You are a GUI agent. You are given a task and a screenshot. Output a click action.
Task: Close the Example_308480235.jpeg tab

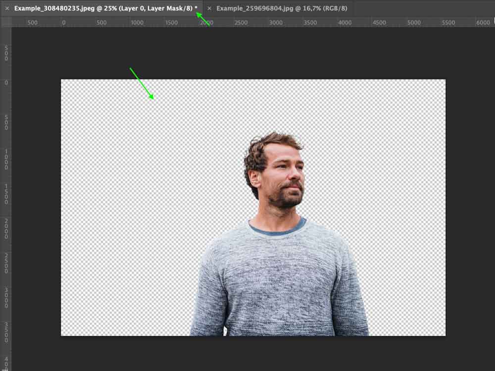click(x=7, y=8)
